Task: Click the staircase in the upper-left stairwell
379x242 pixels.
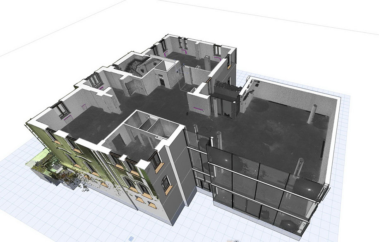Action: tap(133, 67)
